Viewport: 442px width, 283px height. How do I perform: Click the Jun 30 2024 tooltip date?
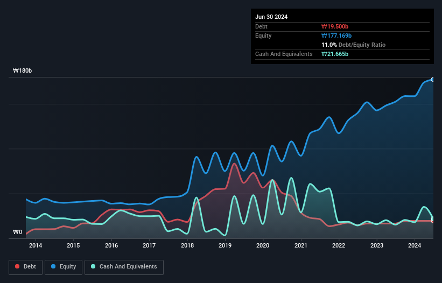point(271,17)
